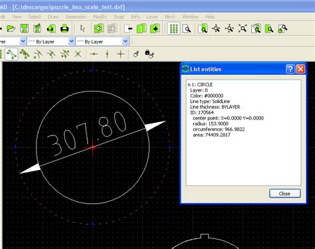
Task: Toggle grid display with the green dots icon
Action: (173, 29)
